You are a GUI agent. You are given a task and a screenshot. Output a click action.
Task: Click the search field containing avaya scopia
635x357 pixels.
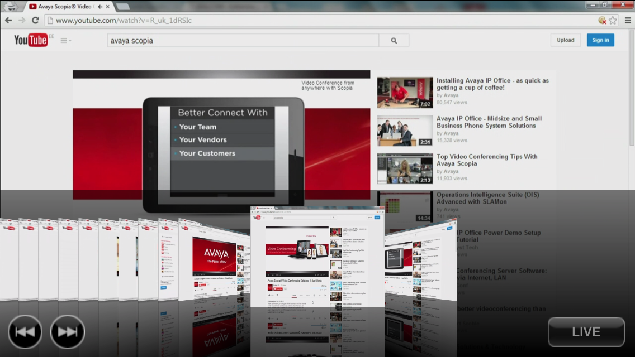tap(243, 40)
